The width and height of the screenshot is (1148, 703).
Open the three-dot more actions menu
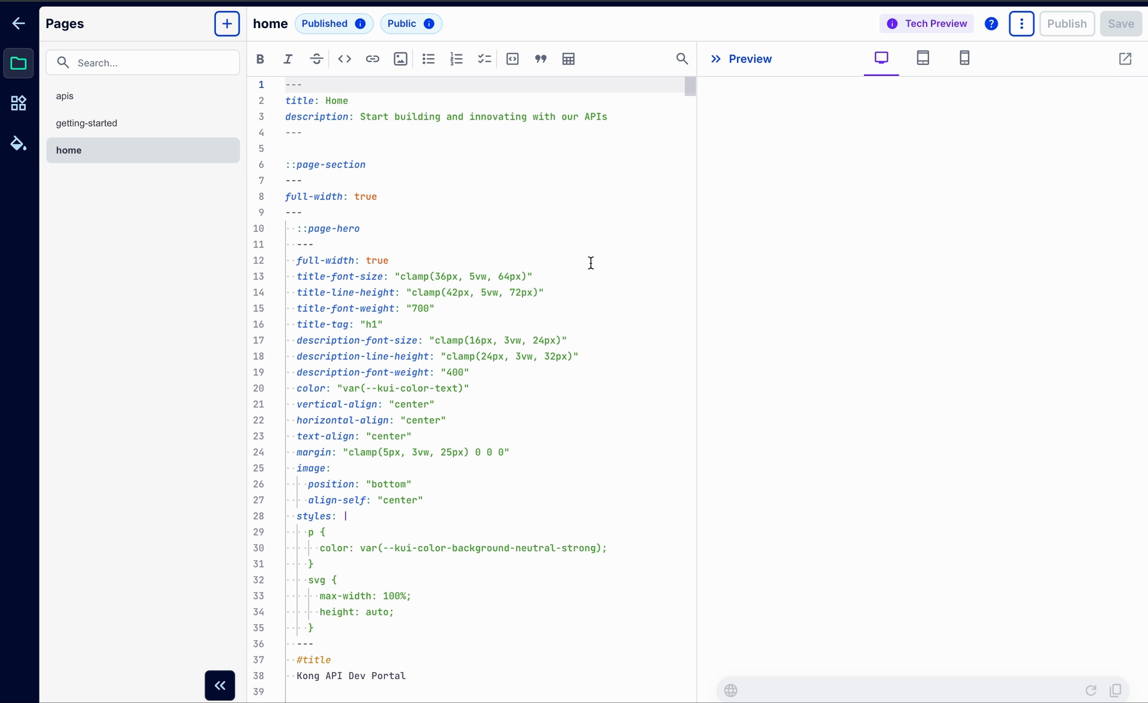1022,24
